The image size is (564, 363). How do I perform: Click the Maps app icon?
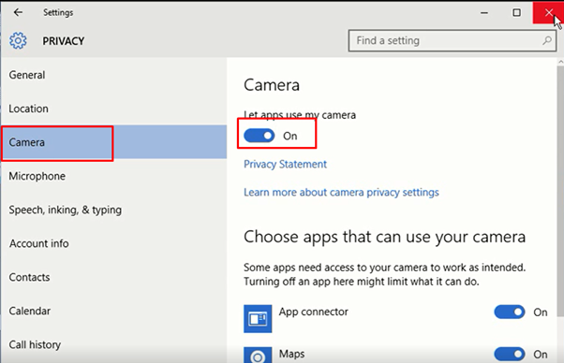(x=258, y=355)
